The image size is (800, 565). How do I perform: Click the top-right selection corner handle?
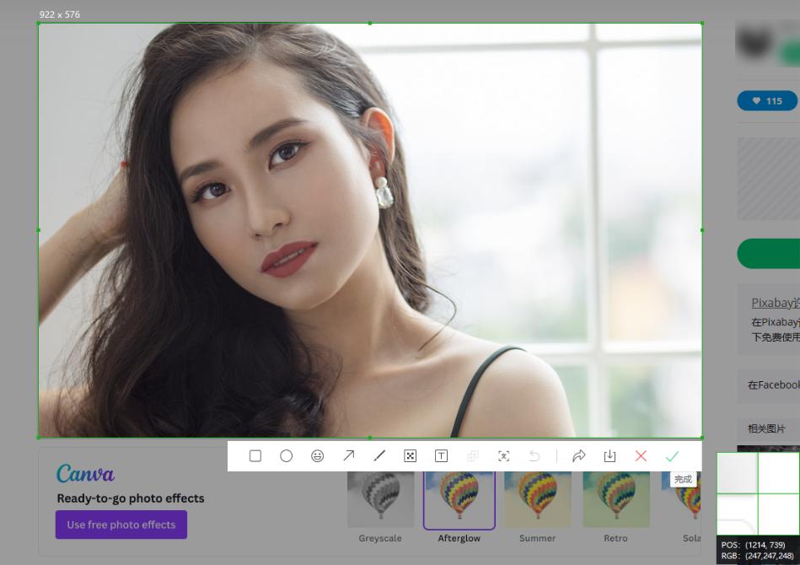(702, 23)
